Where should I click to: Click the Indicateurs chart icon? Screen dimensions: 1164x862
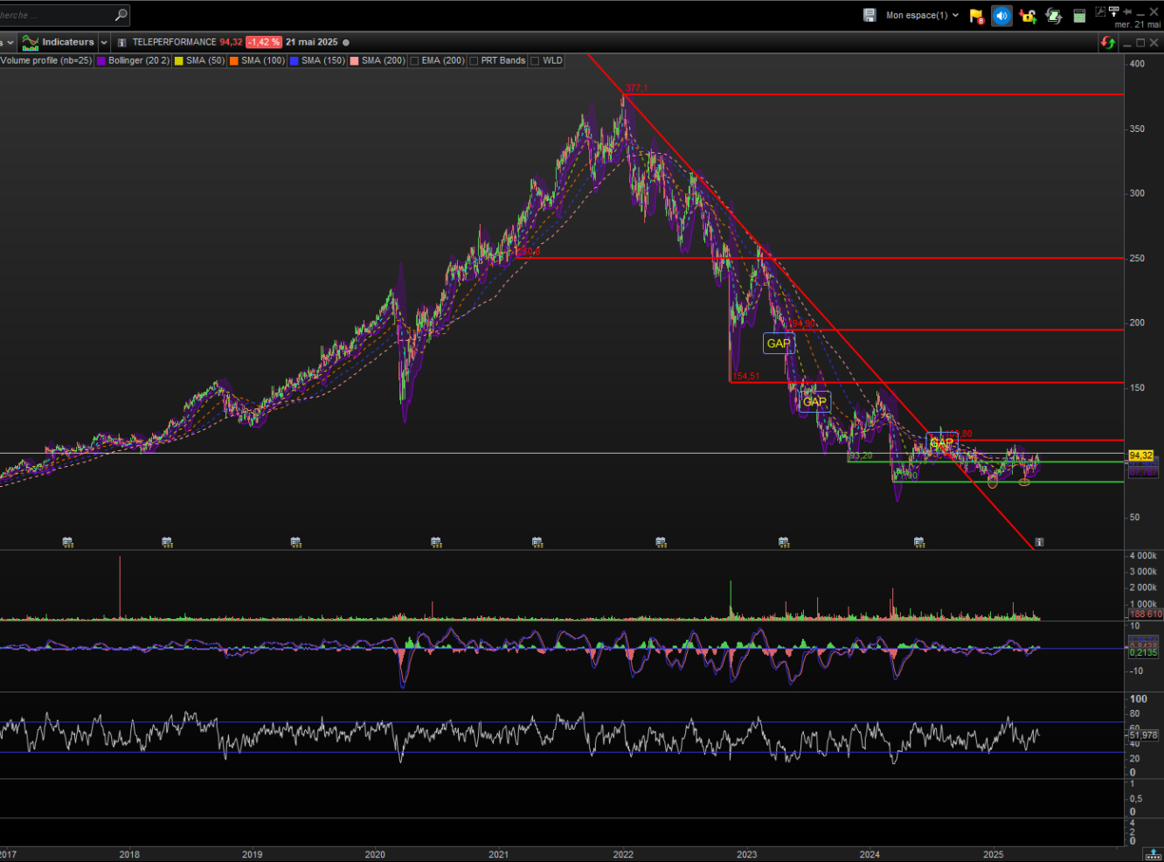pyautogui.click(x=31, y=42)
